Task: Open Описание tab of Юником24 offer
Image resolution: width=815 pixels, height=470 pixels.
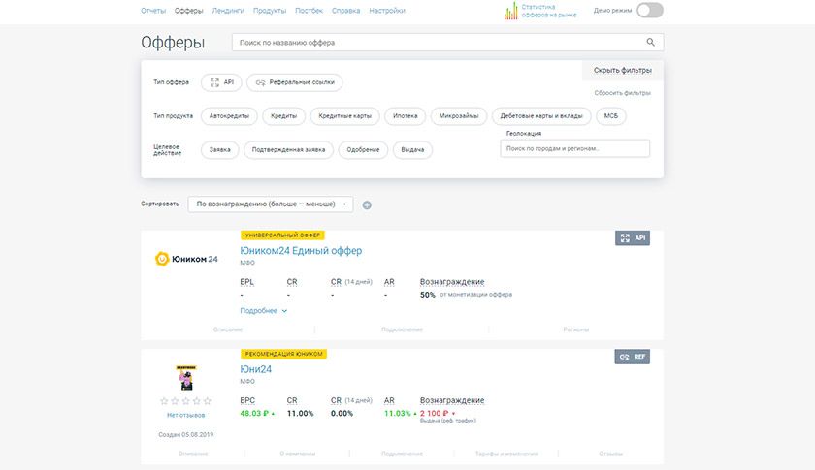Action: tap(228, 329)
